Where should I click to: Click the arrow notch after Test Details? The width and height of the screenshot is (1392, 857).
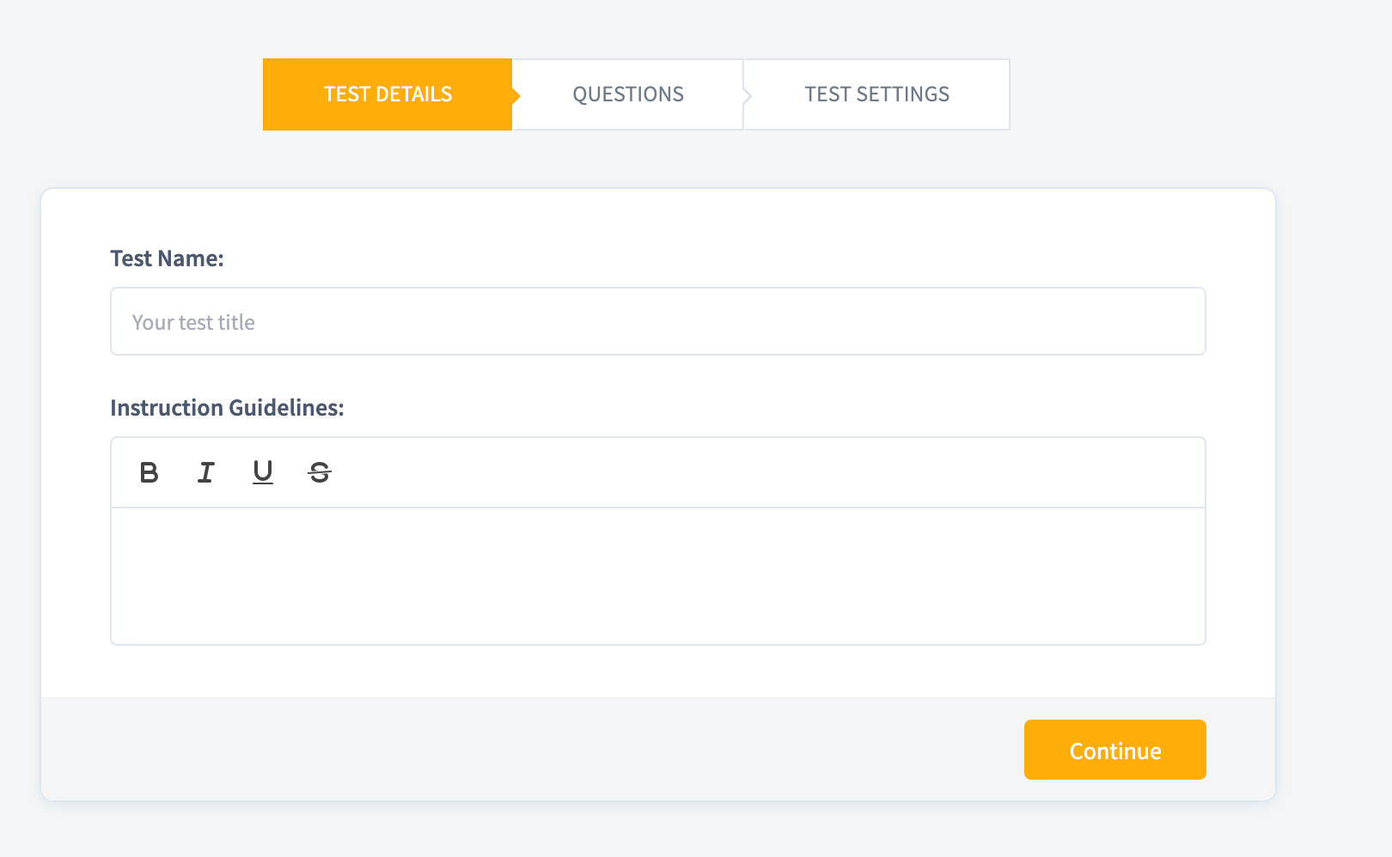point(516,95)
